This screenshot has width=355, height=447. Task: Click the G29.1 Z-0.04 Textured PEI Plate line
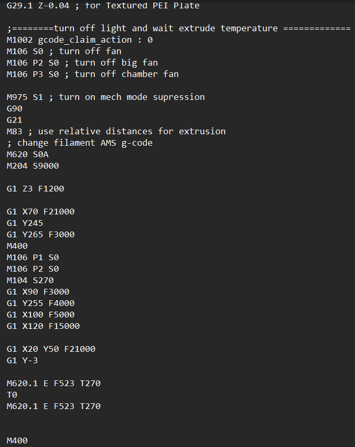103,6
